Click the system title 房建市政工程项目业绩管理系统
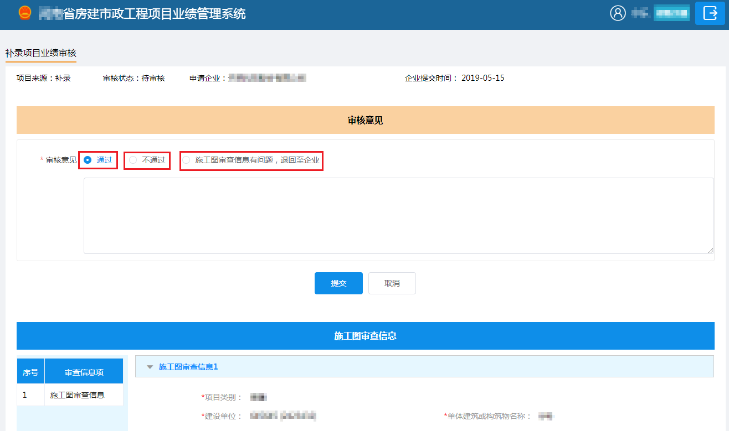The height and width of the screenshot is (431, 729). (x=154, y=14)
